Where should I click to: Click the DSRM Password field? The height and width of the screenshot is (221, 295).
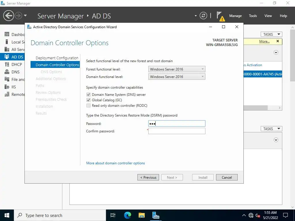pos(177,123)
